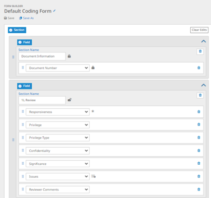Viewport: 211px width, 198px height.
Task: Click drag handle of Privilege Type row
Action: coord(23,138)
